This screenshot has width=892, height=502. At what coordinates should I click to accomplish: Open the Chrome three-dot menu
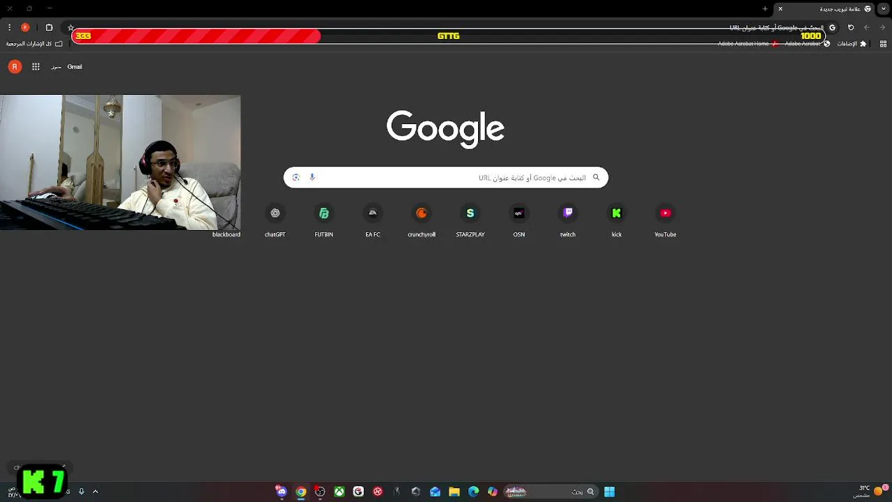tap(10, 27)
